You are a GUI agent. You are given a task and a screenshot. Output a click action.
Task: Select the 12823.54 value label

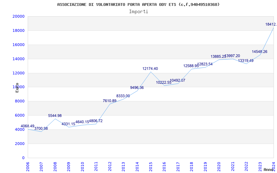[x=205, y=64]
